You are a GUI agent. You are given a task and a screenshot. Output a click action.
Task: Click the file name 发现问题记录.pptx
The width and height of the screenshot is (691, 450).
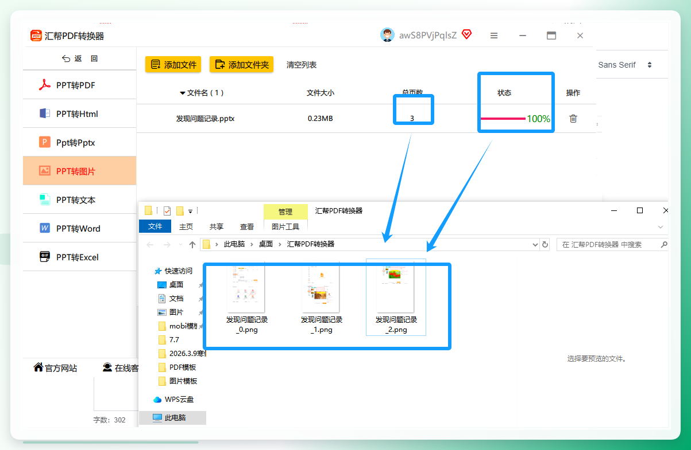205,119
